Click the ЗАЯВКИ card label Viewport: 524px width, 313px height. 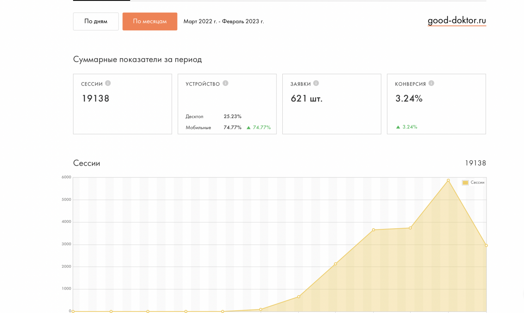301,84
